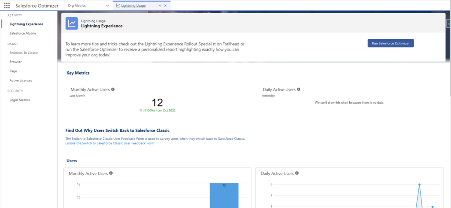Screen dimensions: 451x208
Task: Click info icon next to Key Metrics Daily Active Users
Action: click(299, 89)
